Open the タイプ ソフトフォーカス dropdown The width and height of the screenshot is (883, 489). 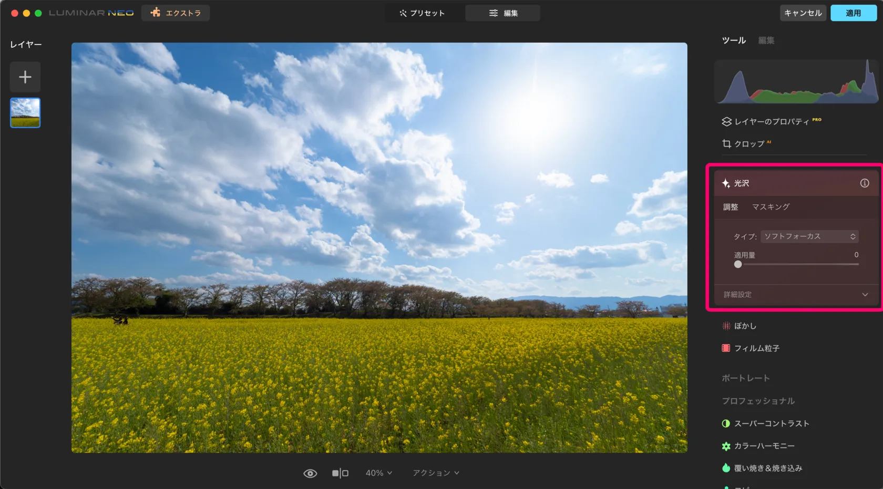(809, 236)
